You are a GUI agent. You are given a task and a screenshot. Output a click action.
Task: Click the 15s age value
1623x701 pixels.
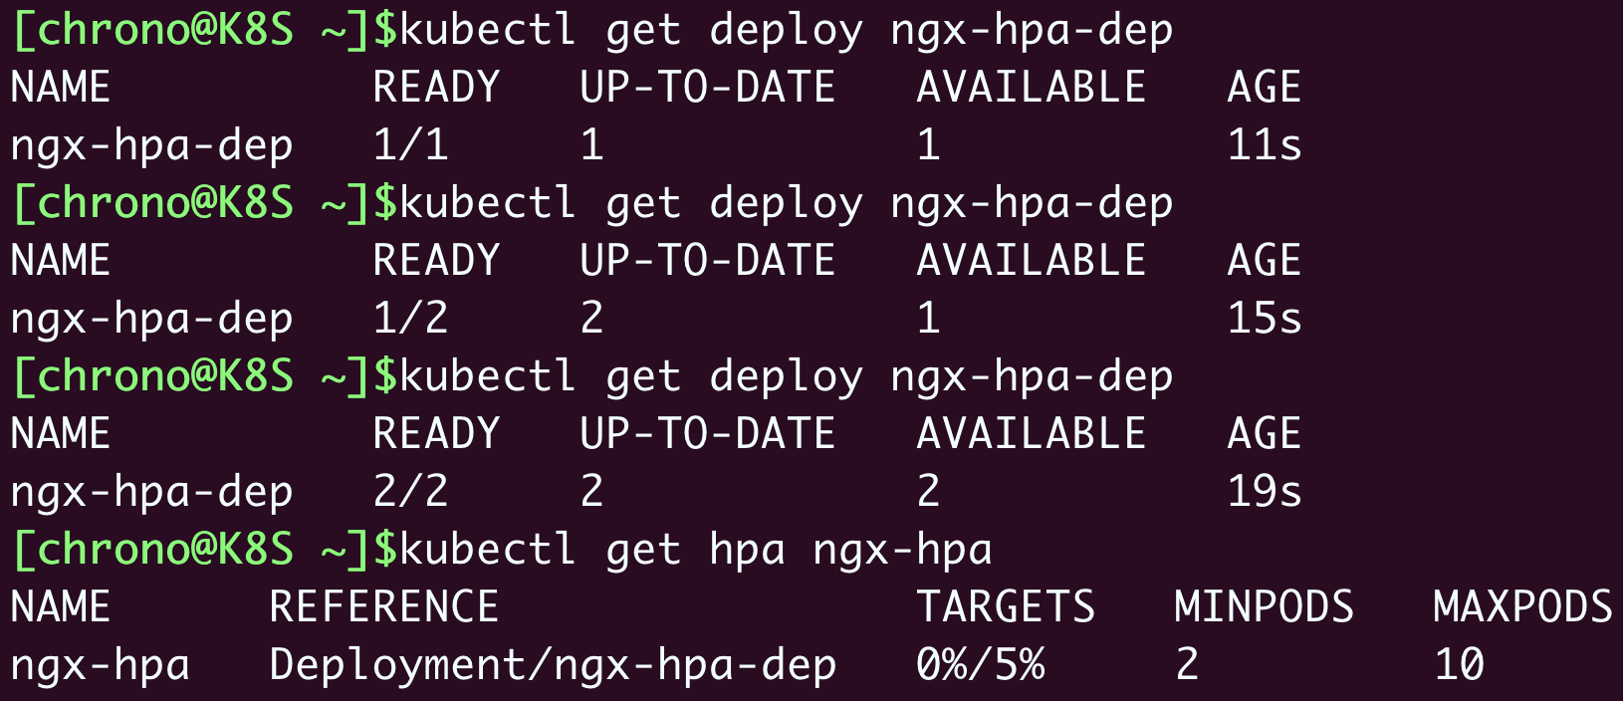pos(1264,319)
